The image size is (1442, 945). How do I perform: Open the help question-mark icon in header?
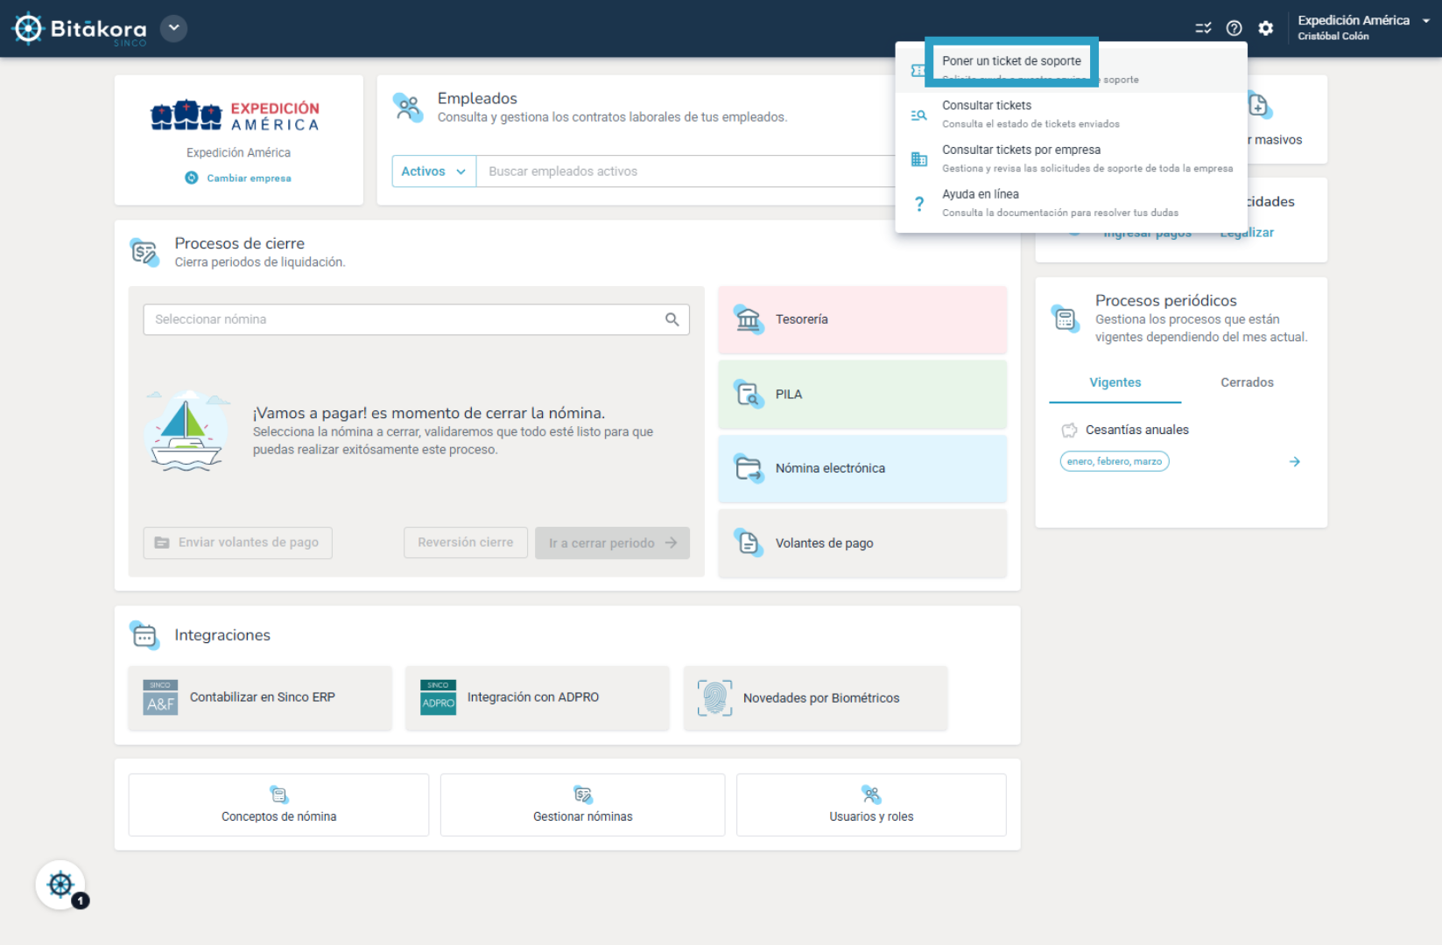tap(1234, 28)
